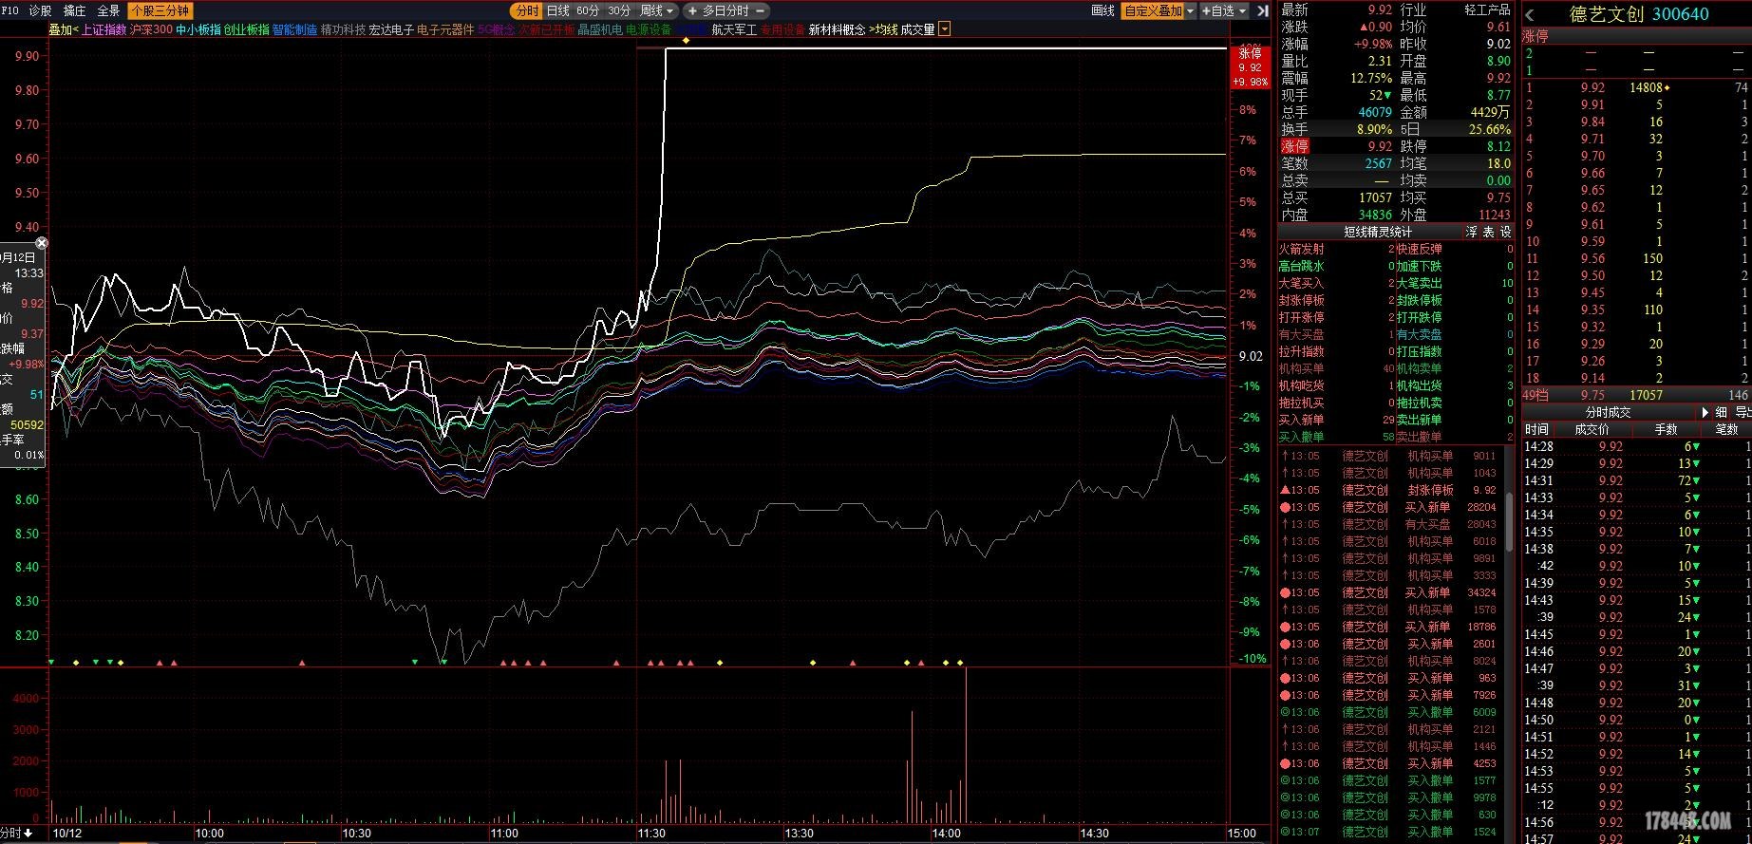Open the F10 company info menu
This screenshot has height=844, width=1752.
pos(9,10)
